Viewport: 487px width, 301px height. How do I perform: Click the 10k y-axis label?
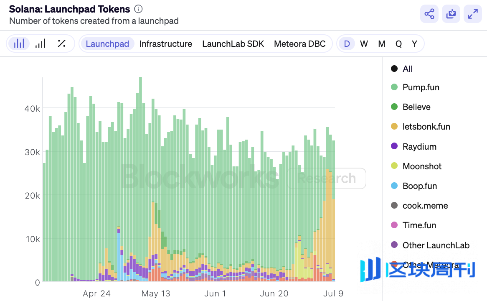[x=33, y=239]
